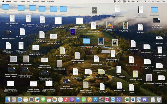Open the Music app in Dock
This screenshot has width=167, height=104.
point(66,100)
